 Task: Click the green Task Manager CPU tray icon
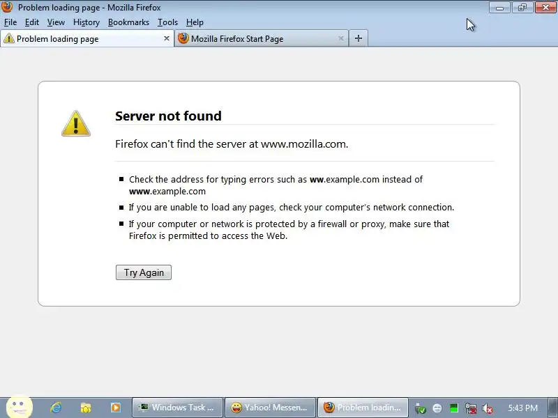coord(454,408)
